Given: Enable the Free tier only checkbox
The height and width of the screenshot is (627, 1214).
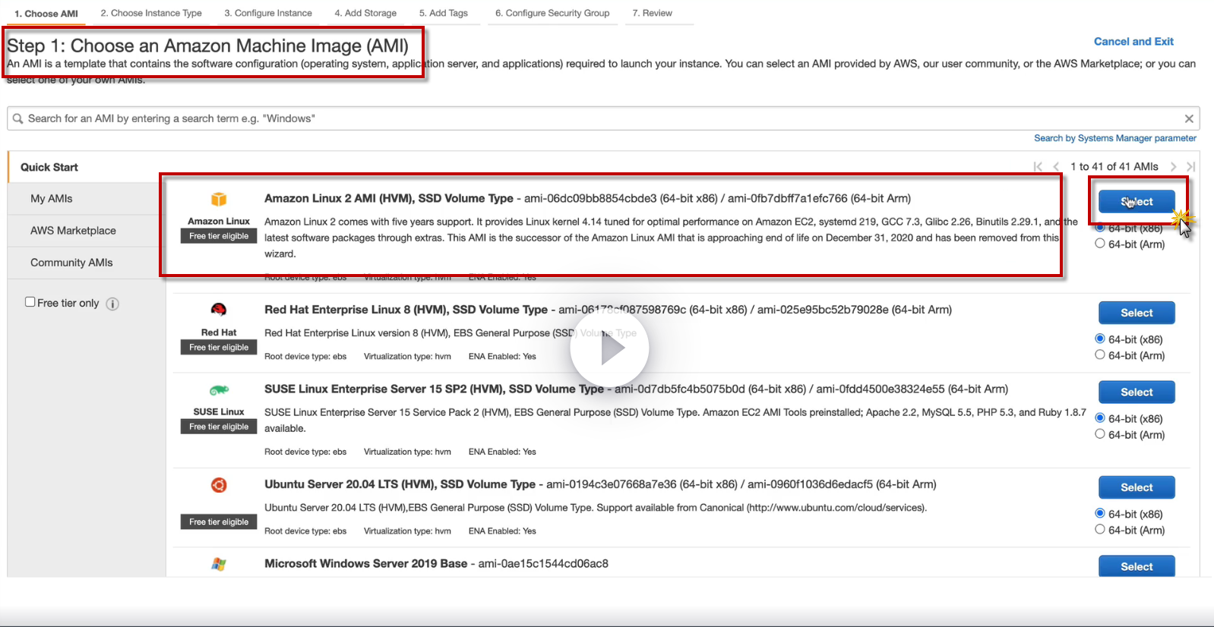Looking at the screenshot, I should tap(30, 302).
